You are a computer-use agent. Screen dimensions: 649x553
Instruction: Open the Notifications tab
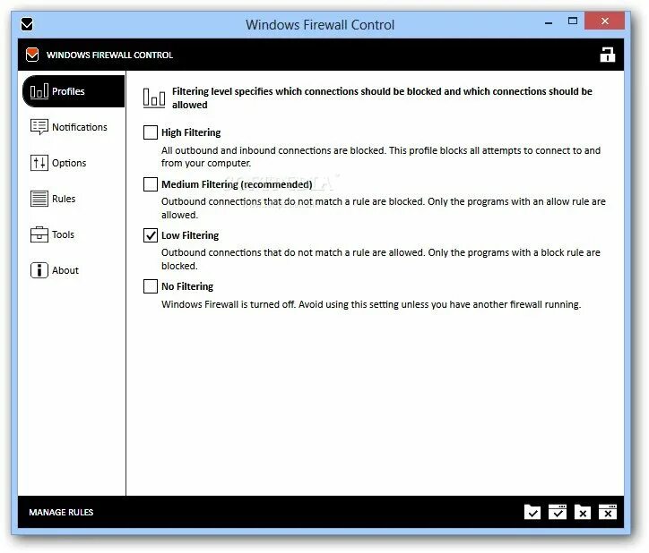coord(69,127)
